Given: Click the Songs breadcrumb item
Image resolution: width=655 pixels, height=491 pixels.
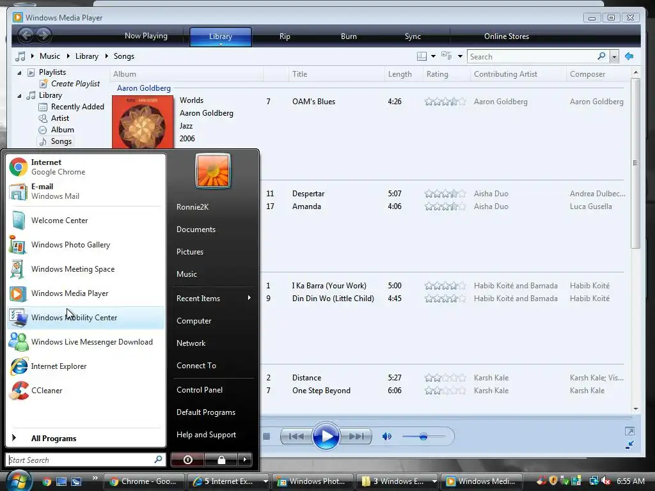Looking at the screenshot, I should pyautogui.click(x=124, y=56).
